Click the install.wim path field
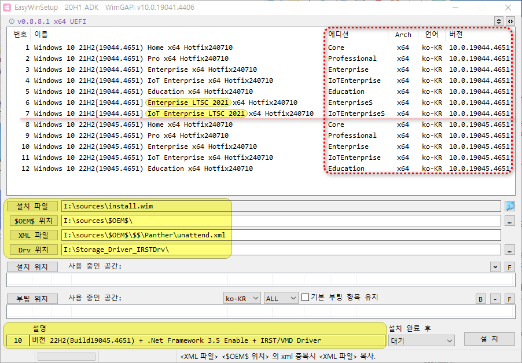 click(x=281, y=206)
